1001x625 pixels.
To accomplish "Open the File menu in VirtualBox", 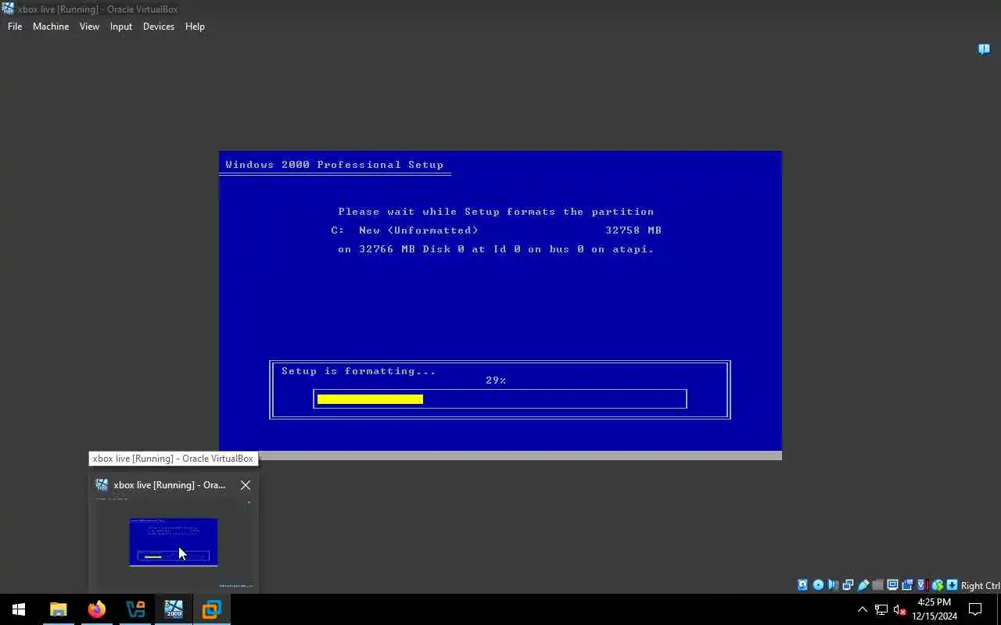I will coord(15,27).
